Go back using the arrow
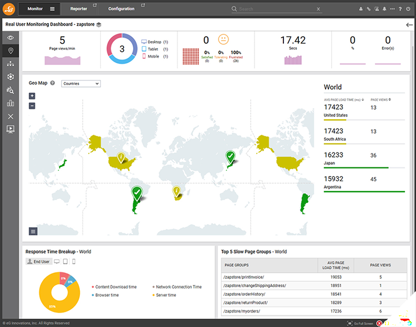The image size is (416, 327). pyautogui.click(x=409, y=25)
